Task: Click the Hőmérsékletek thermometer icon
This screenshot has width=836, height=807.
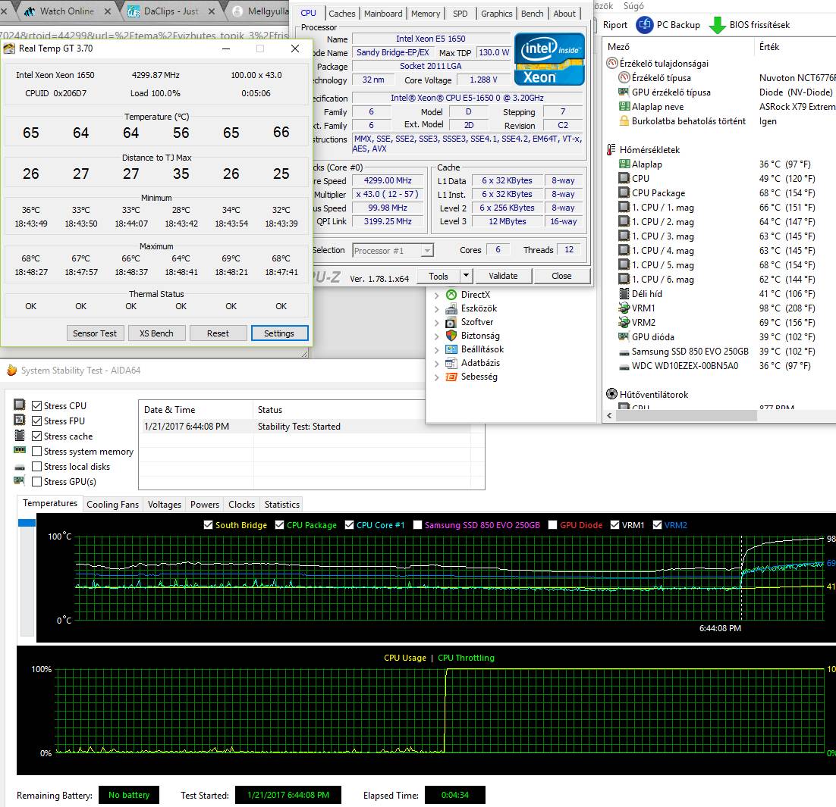Action: (x=611, y=150)
